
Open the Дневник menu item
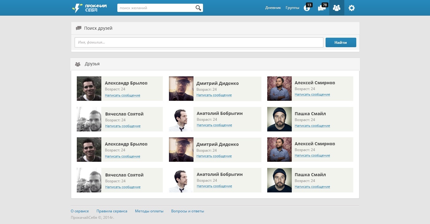(273, 8)
